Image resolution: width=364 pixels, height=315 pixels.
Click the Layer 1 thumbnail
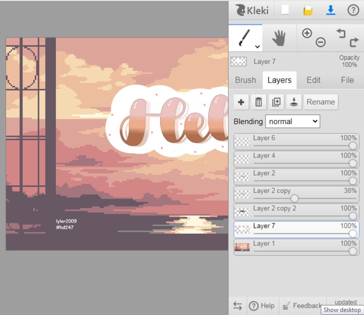coord(242,247)
